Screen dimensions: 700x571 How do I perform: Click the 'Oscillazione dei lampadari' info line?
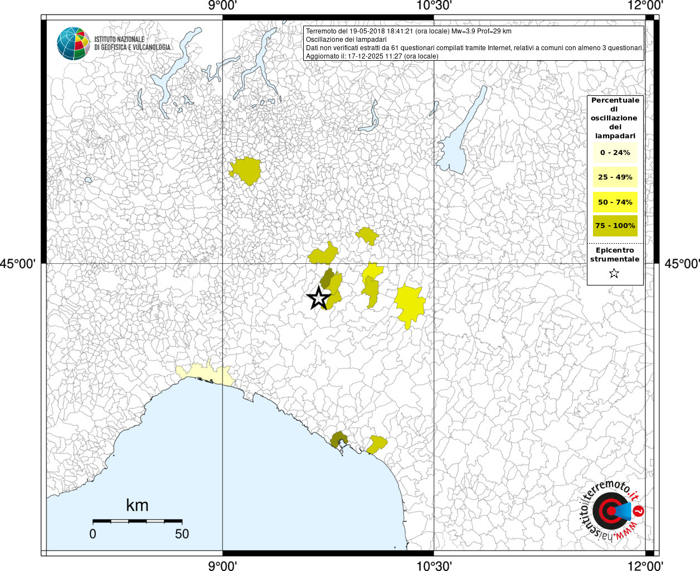[x=346, y=40]
